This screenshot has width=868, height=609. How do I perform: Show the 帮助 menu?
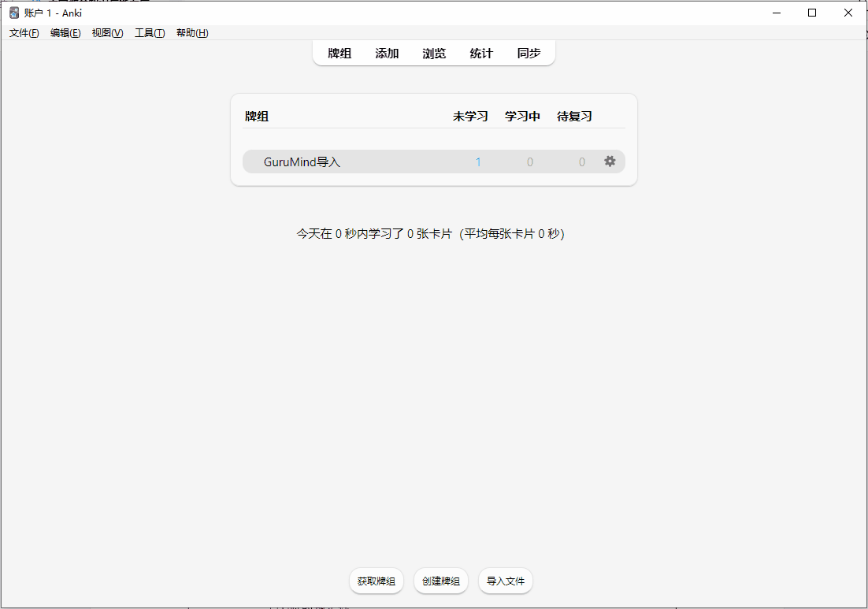coord(192,33)
